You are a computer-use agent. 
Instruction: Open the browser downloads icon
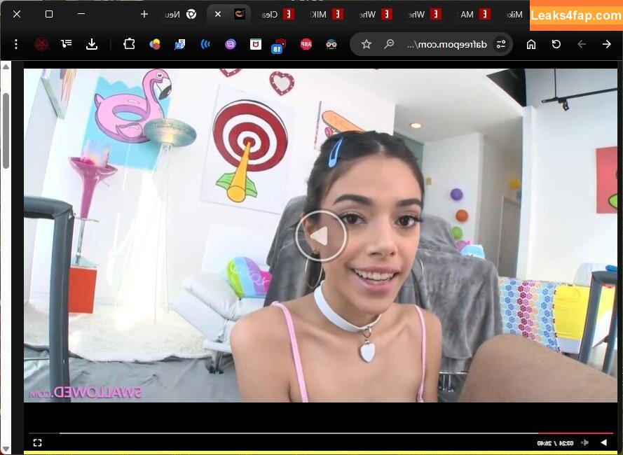point(92,44)
